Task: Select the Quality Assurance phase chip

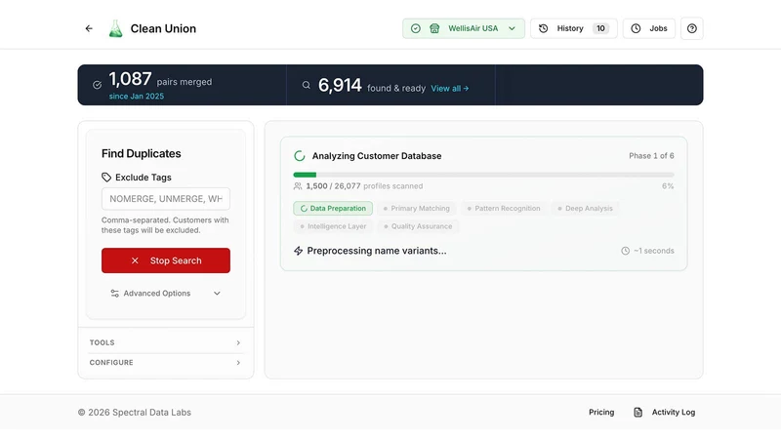Action: point(418,226)
